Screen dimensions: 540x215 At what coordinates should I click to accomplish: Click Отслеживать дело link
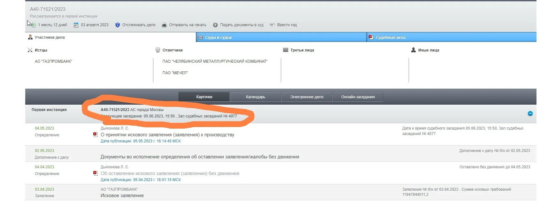coord(139,25)
